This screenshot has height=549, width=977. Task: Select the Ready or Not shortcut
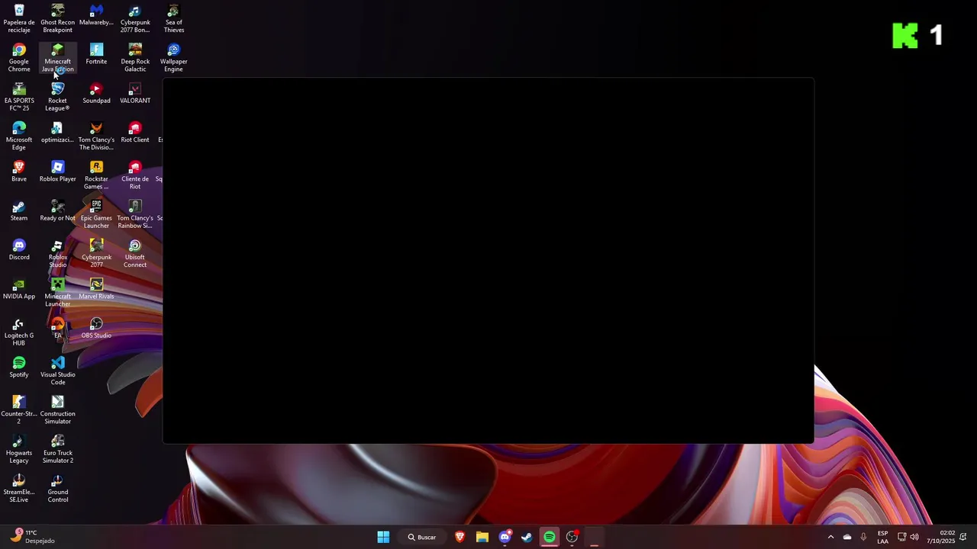click(57, 211)
